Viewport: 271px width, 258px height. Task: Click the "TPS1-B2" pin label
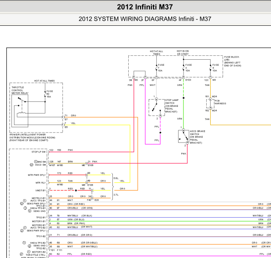point(41,236)
